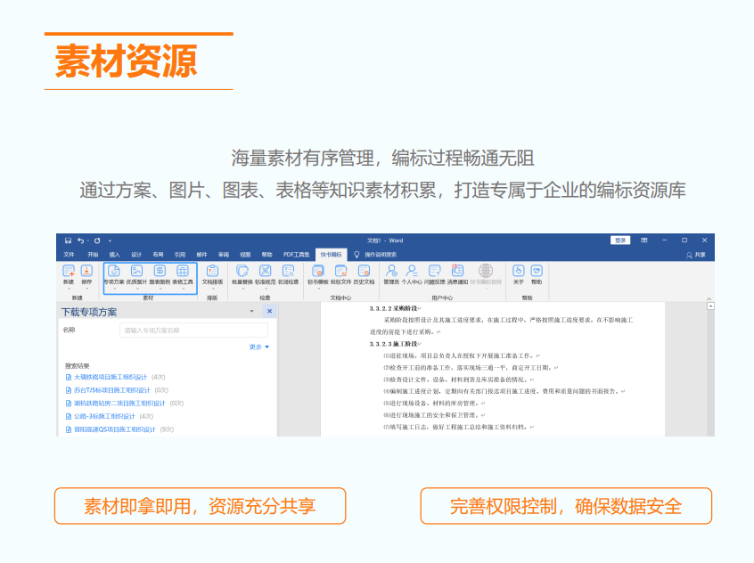Switch to the PDF工具集 tab

pos(296,255)
